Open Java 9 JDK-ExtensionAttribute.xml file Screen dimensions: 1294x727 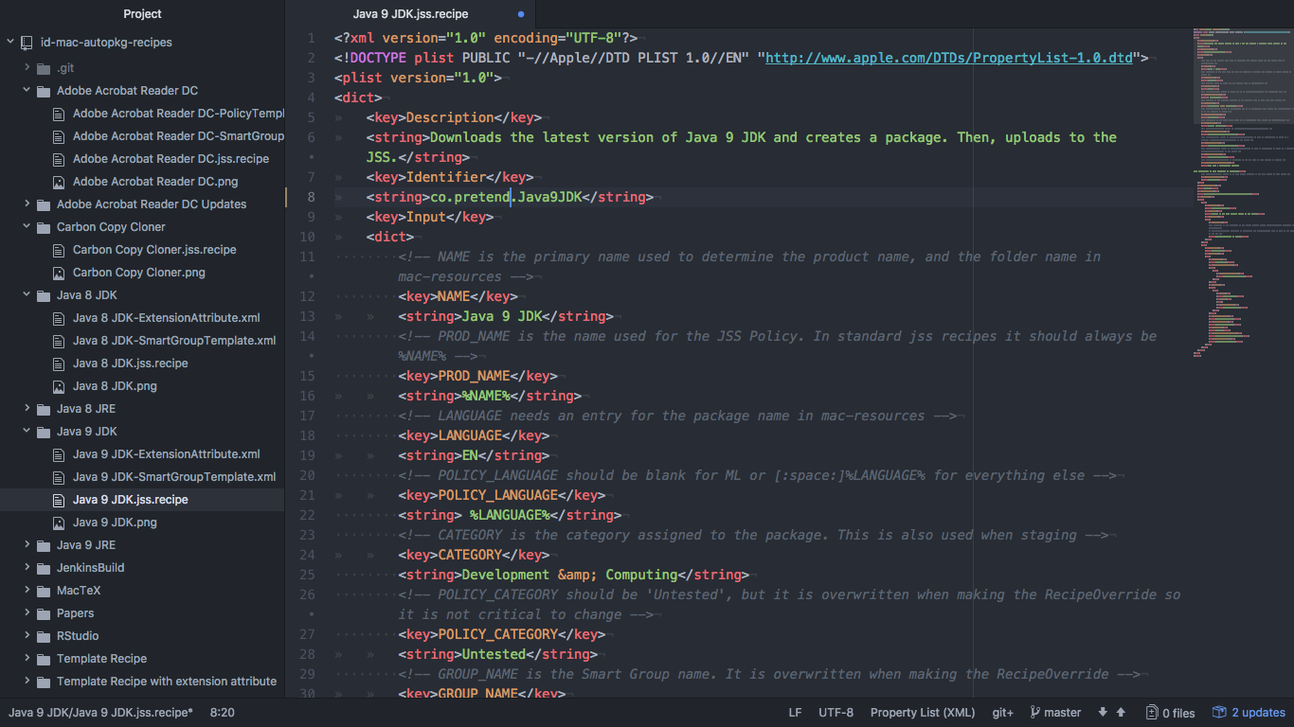pos(166,454)
